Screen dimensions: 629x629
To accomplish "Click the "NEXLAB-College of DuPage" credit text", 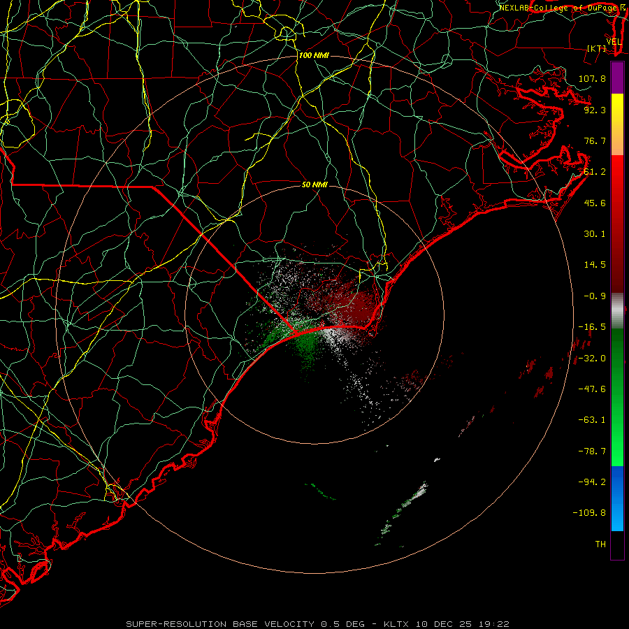I will tap(558, 8).
